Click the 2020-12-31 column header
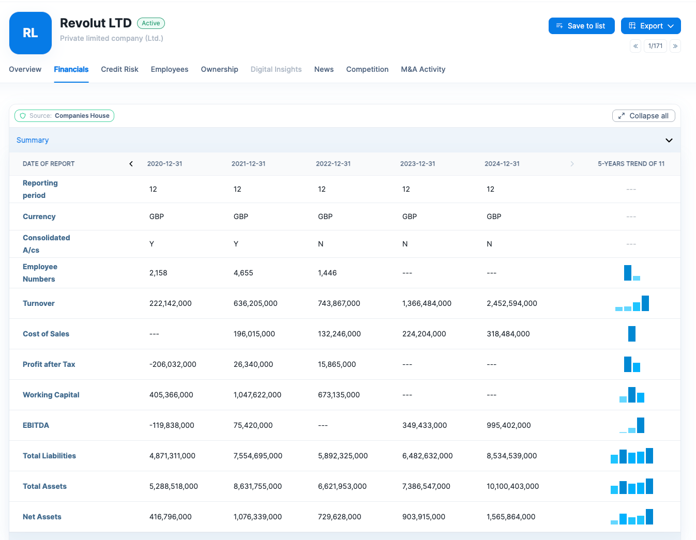 pyautogui.click(x=165, y=164)
